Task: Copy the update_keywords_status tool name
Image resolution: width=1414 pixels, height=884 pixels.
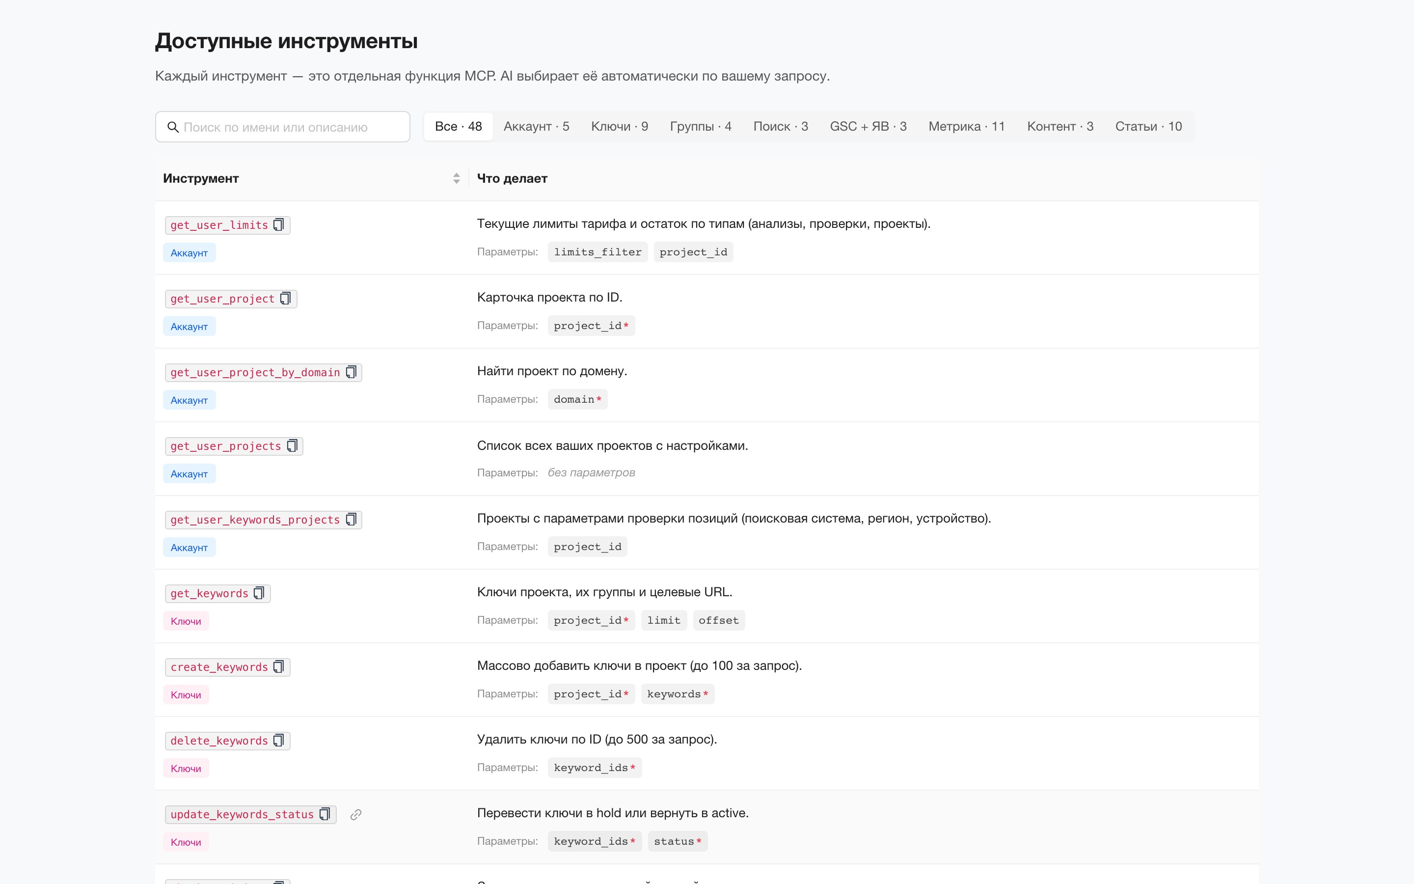Action: (x=325, y=814)
